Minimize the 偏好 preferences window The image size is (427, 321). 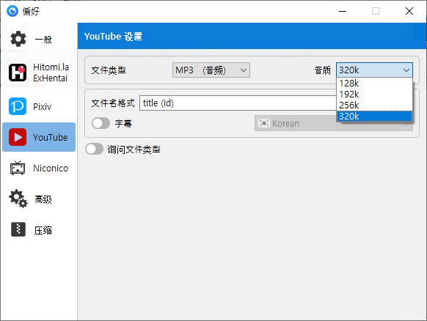pyautogui.click(x=343, y=11)
